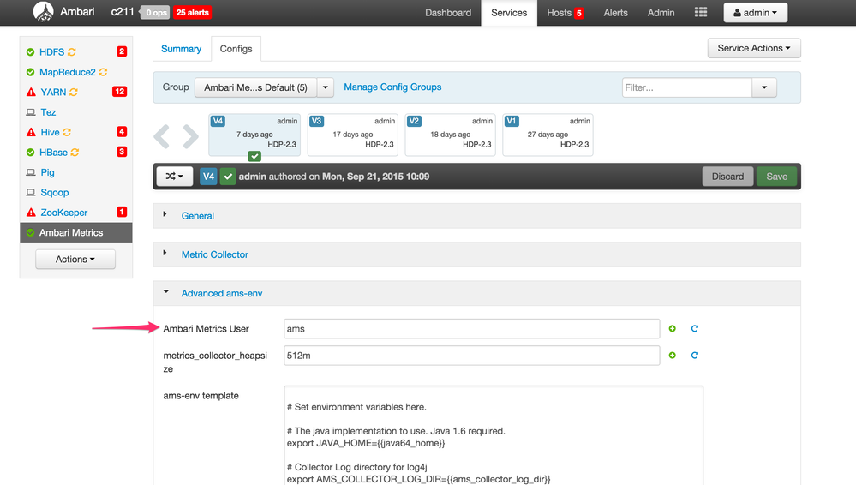The height and width of the screenshot is (485, 856).
Task: Click green override icon for metrics_collector_heapsize
Action: 672,355
